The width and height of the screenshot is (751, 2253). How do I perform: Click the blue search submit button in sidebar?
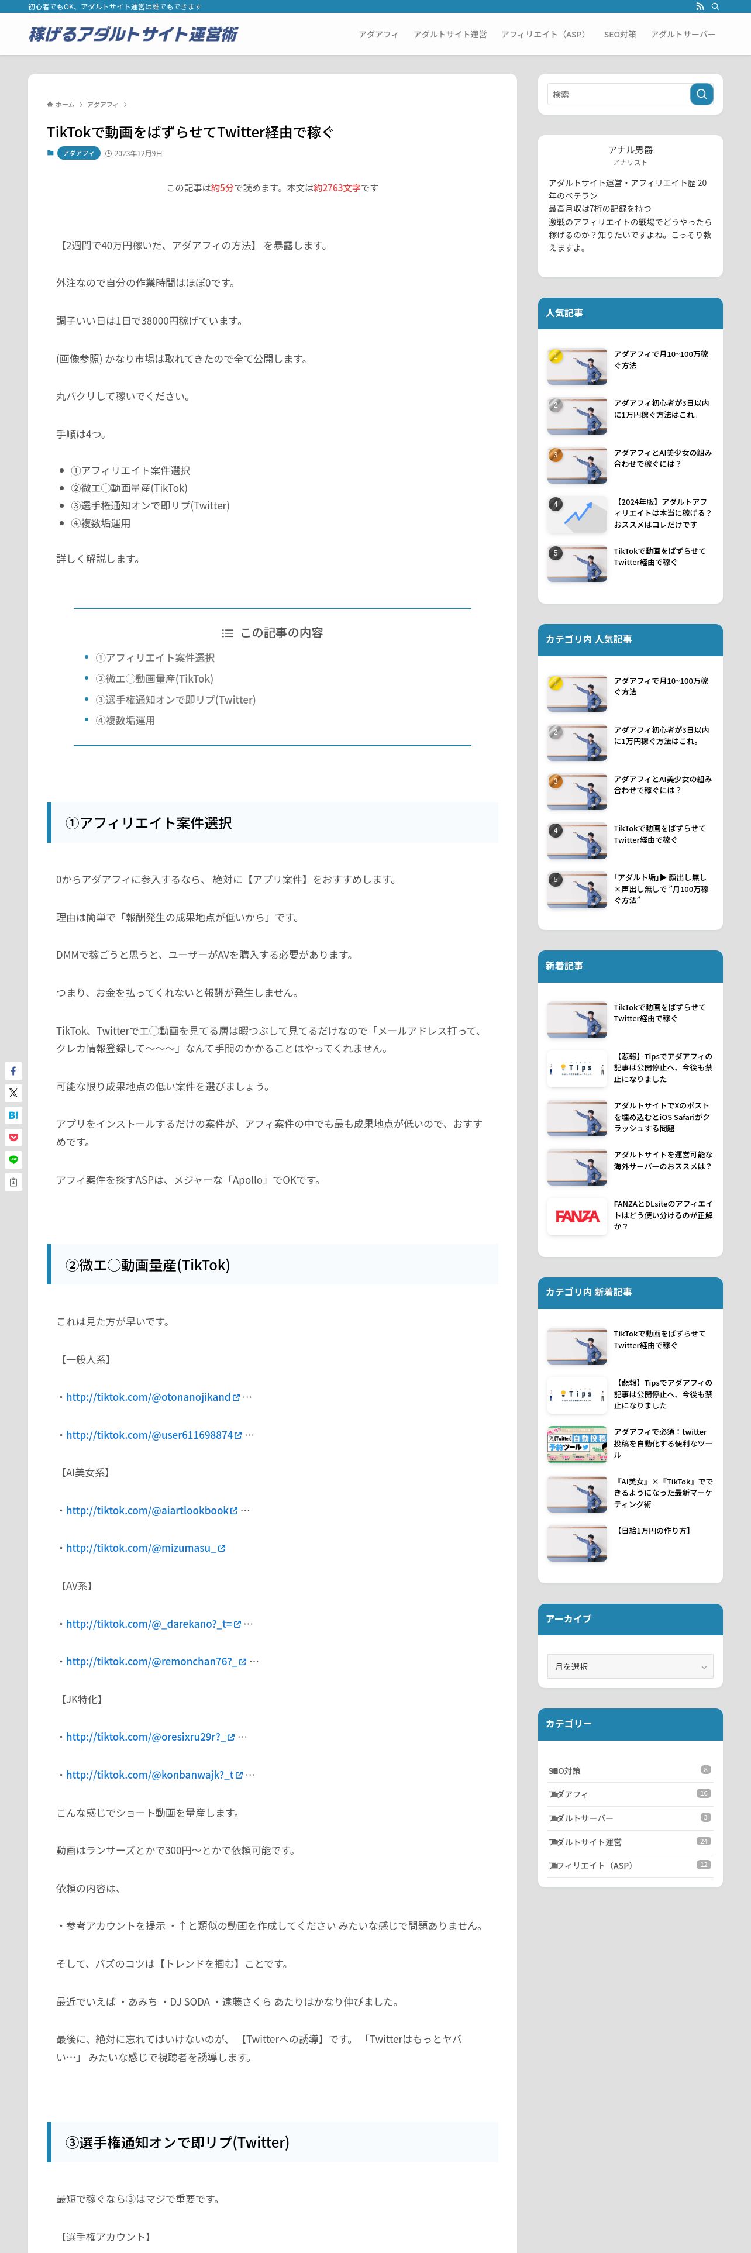[701, 94]
